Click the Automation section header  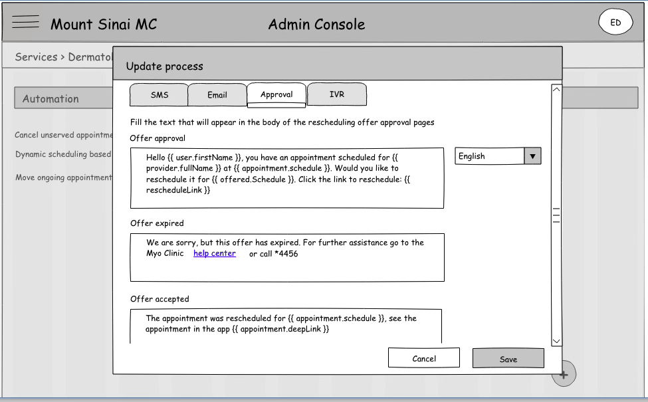(64, 98)
